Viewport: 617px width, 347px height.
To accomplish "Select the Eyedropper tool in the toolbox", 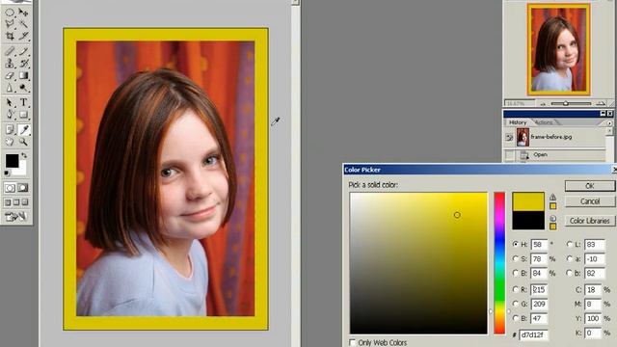I will (23, 129).
